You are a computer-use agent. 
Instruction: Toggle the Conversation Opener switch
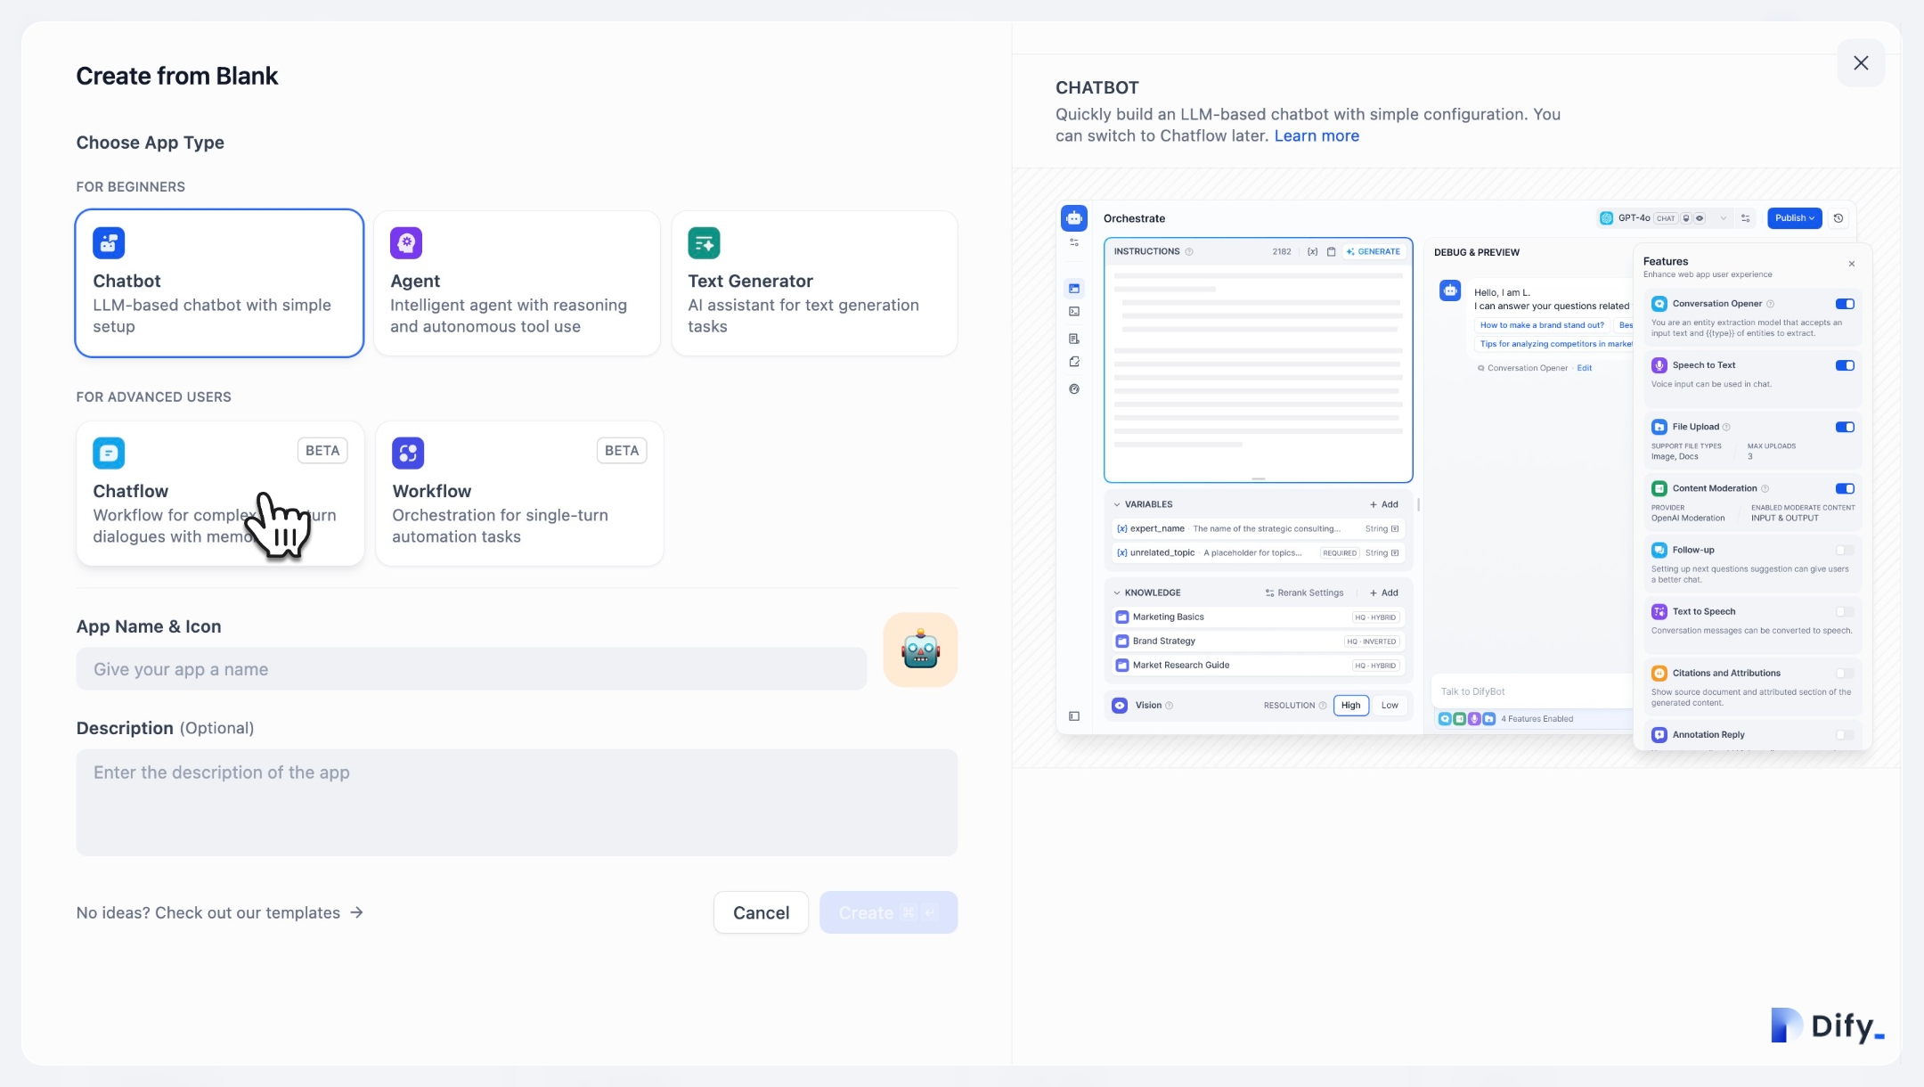tap(1845, 304)
